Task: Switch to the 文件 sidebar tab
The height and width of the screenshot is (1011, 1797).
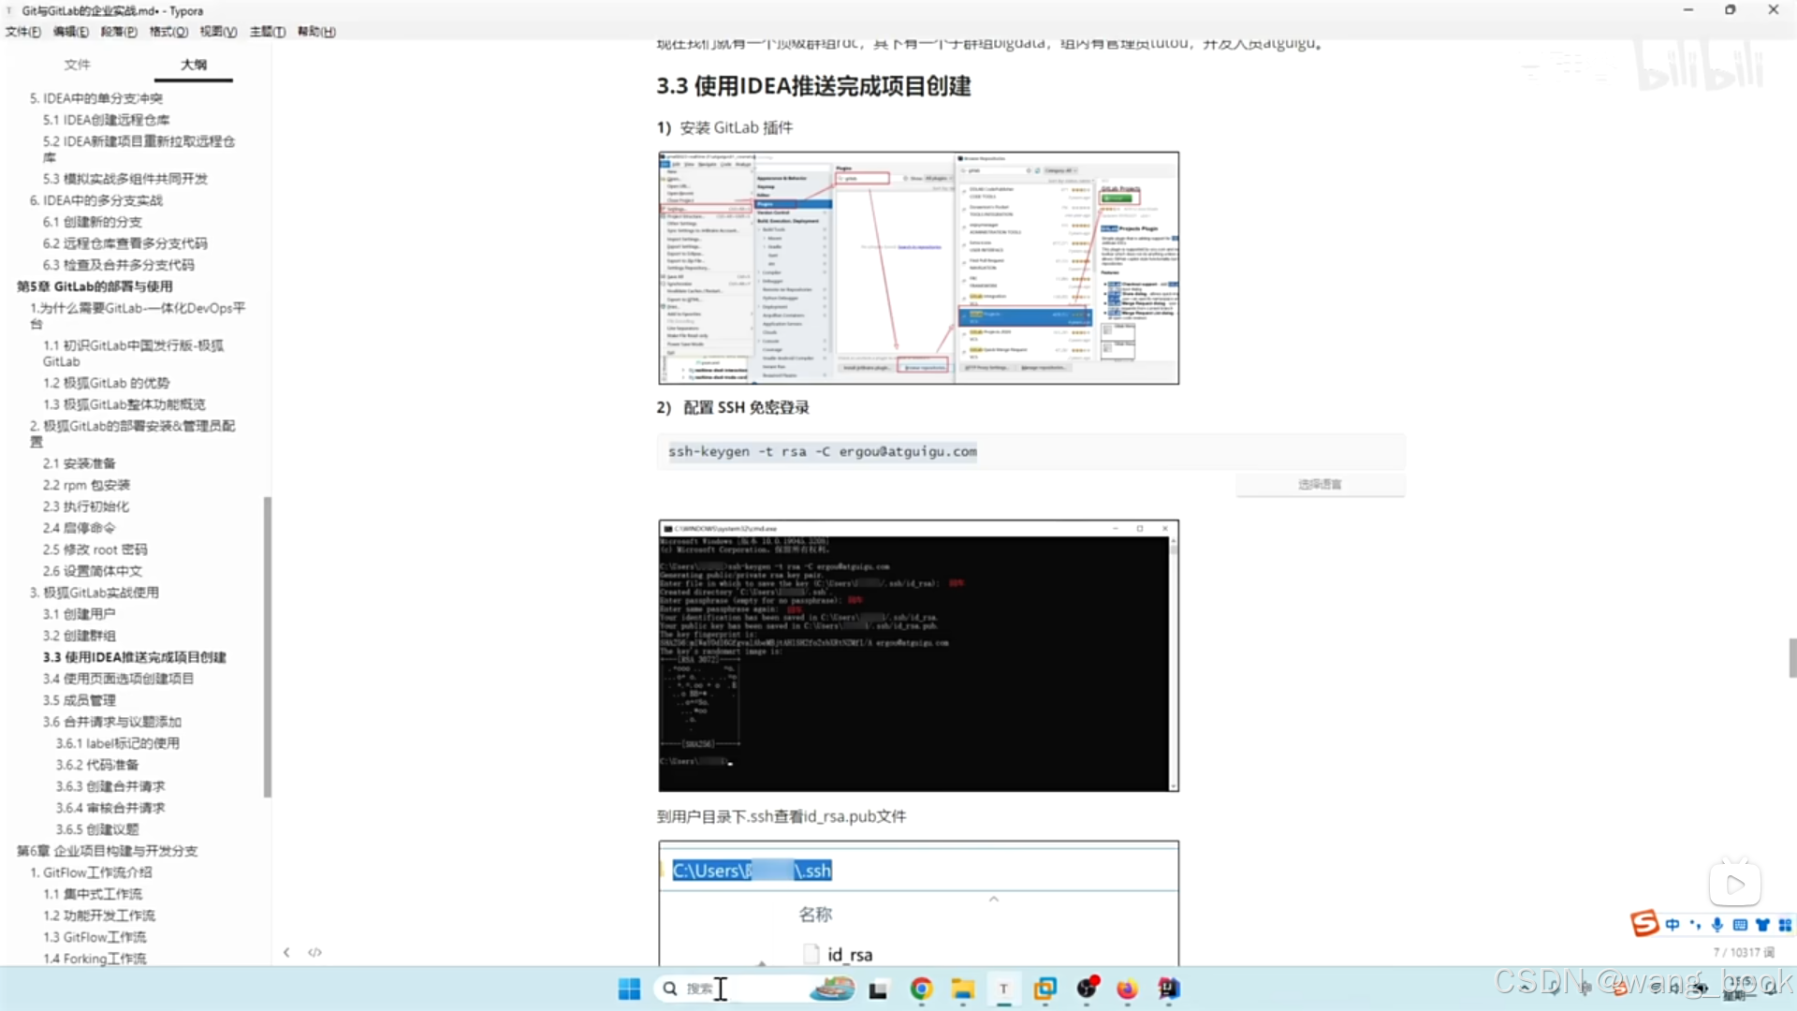Action: [77, 65]
